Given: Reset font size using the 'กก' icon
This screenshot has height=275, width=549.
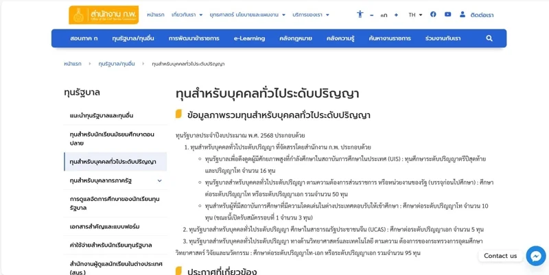Looking at the screenshot, I should (x=384, y=15).
